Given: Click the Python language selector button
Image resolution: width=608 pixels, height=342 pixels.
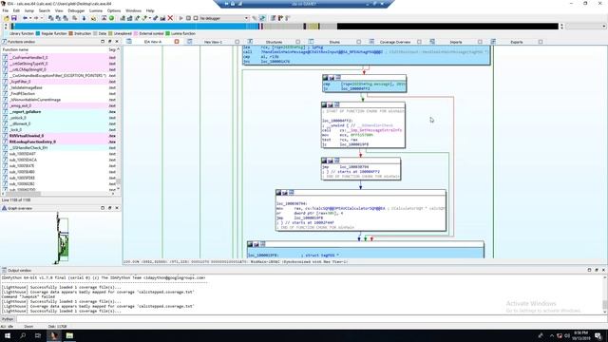Looking at the screenshot, I should click(x=8, y=319).
